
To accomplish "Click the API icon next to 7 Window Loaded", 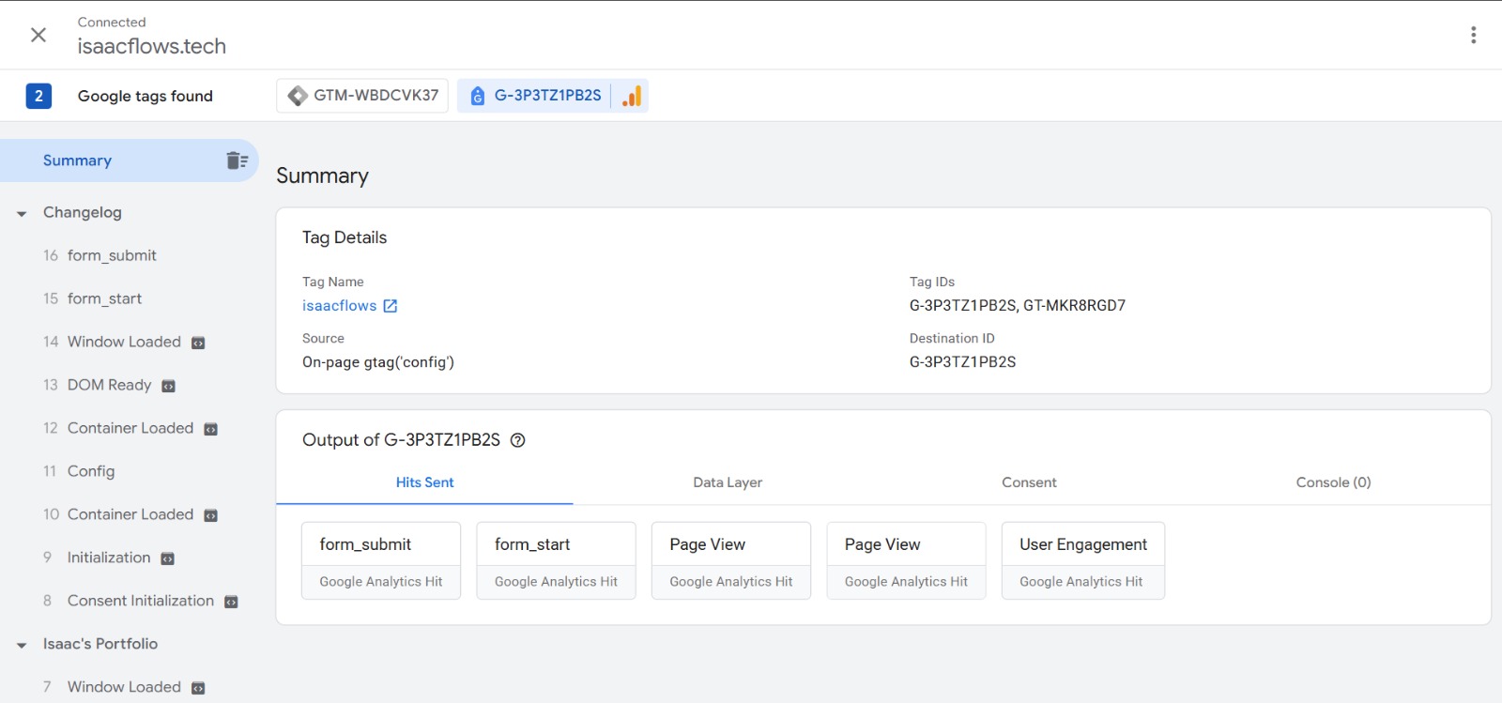I will pos(198,688).
